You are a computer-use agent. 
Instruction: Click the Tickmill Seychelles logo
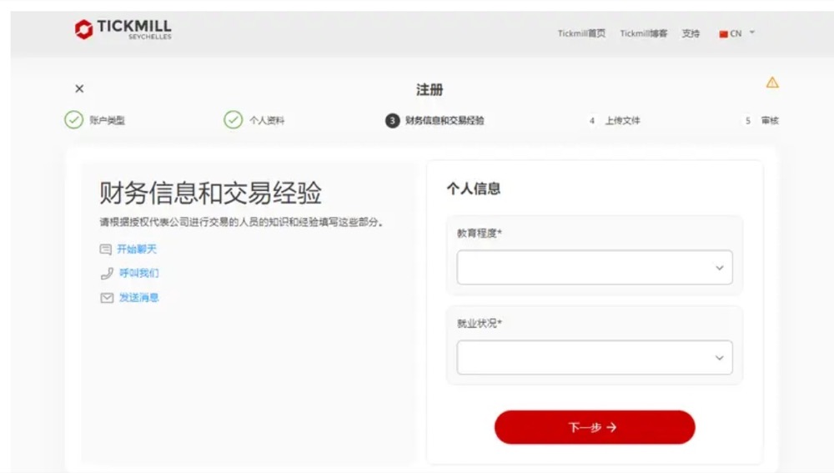[x=123, y=30]
